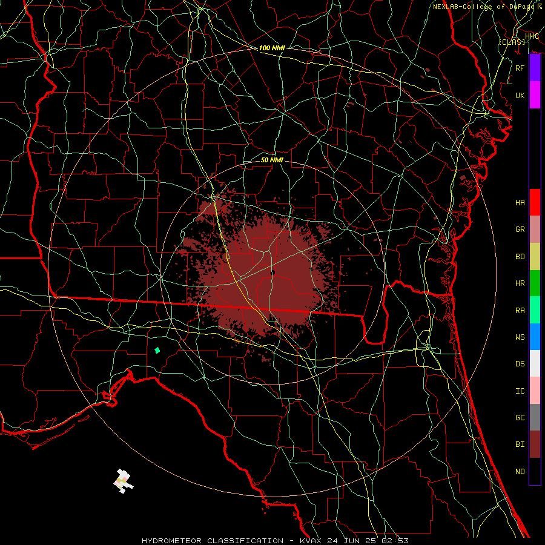Click the small green rain echo blob

click(157, 350)
